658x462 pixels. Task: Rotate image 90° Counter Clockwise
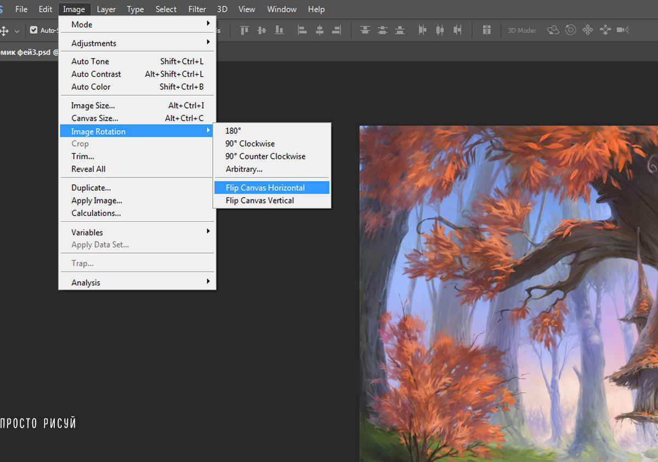pyautogui.click(x=272, y=156)
